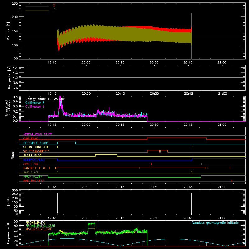Click the 80 tick on Degrees axis
The width and height of the screenshot is (249, 249).
(16, 226)
